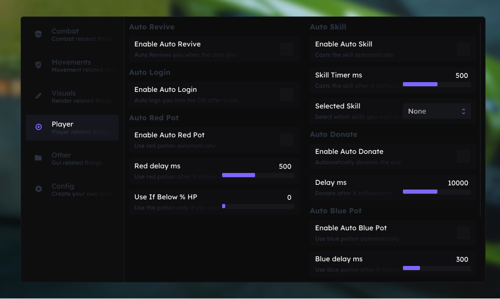
Task: Click the target icon beside Player
Action: tap(38, 127)
